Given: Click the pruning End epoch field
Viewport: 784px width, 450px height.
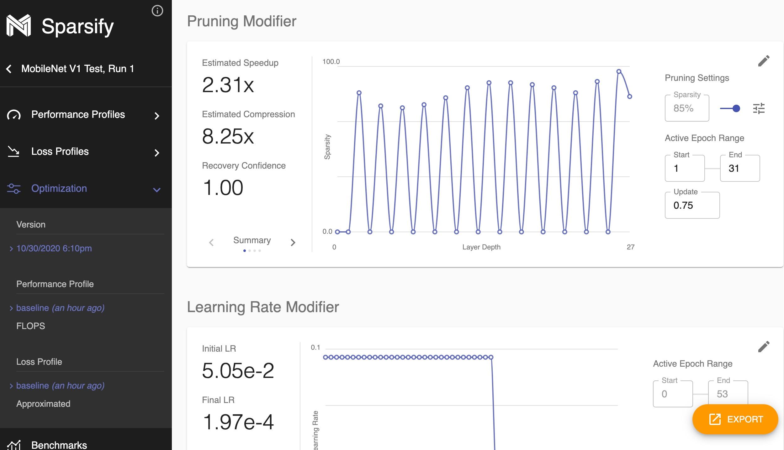Looking at the screenshot, I should [739, 169].
